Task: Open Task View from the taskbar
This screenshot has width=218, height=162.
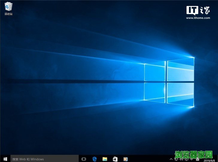Action: tap(84, 159)
